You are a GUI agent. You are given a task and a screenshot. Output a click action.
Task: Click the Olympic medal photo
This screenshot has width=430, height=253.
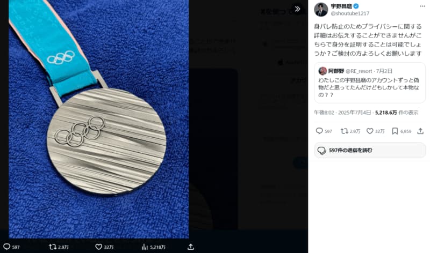click(99, 119)
